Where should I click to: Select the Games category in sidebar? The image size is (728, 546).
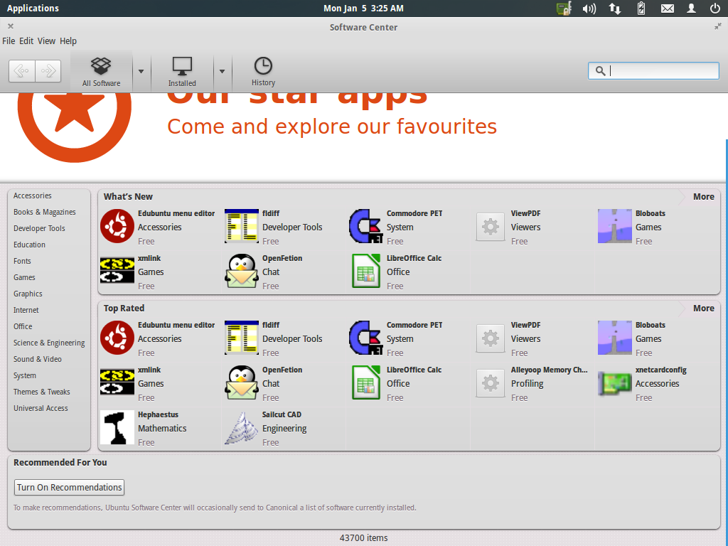coord(24,278)
